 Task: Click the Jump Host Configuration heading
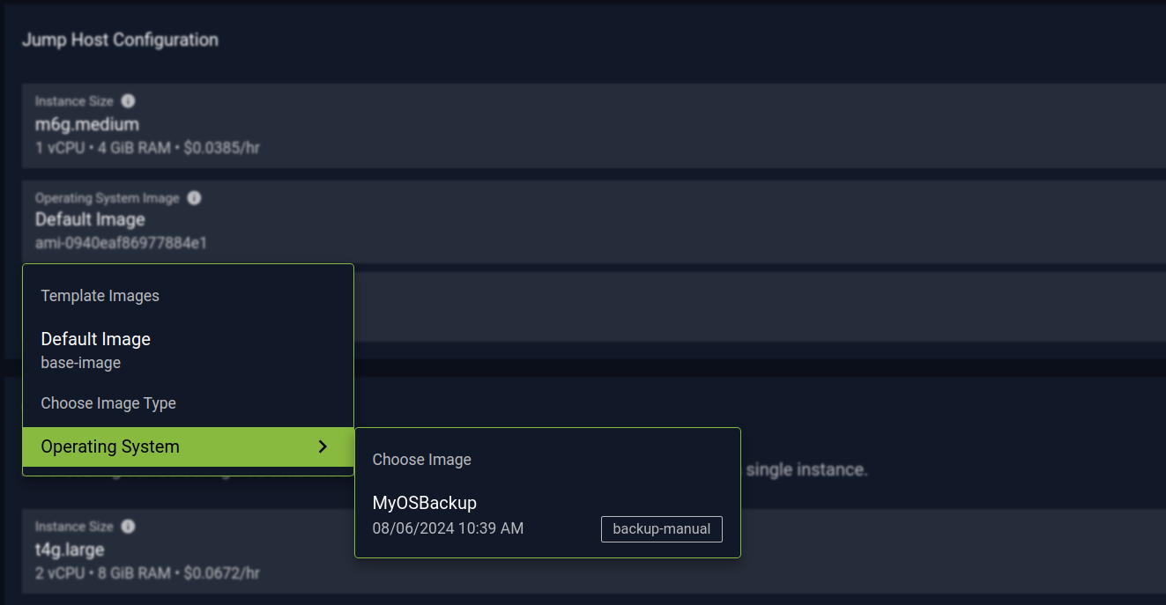pos(120,40)
